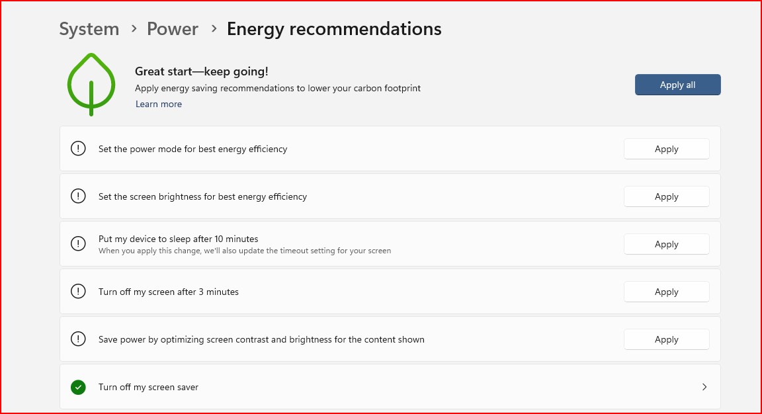The width and height of the screenshot is (762, 414).
Task: Open the Learn more link
Action: pos(158,104)
